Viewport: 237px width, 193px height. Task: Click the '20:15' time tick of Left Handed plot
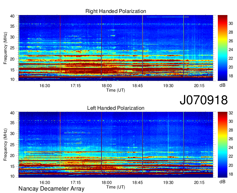click(x=199, y=183)
